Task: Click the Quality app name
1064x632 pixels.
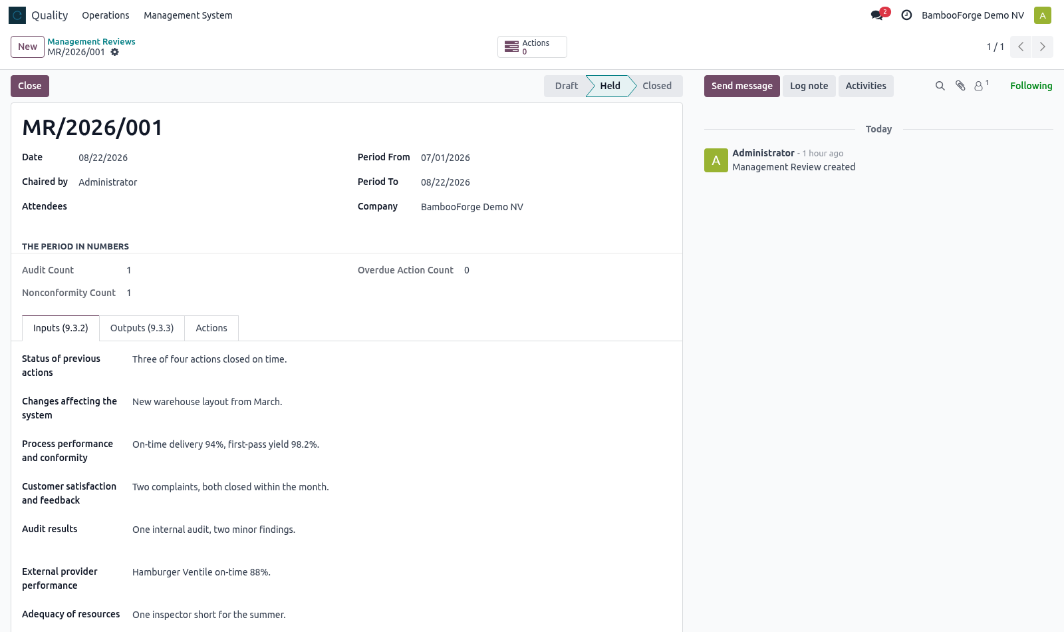Action: pyautogui.click(x=50, y=15)
